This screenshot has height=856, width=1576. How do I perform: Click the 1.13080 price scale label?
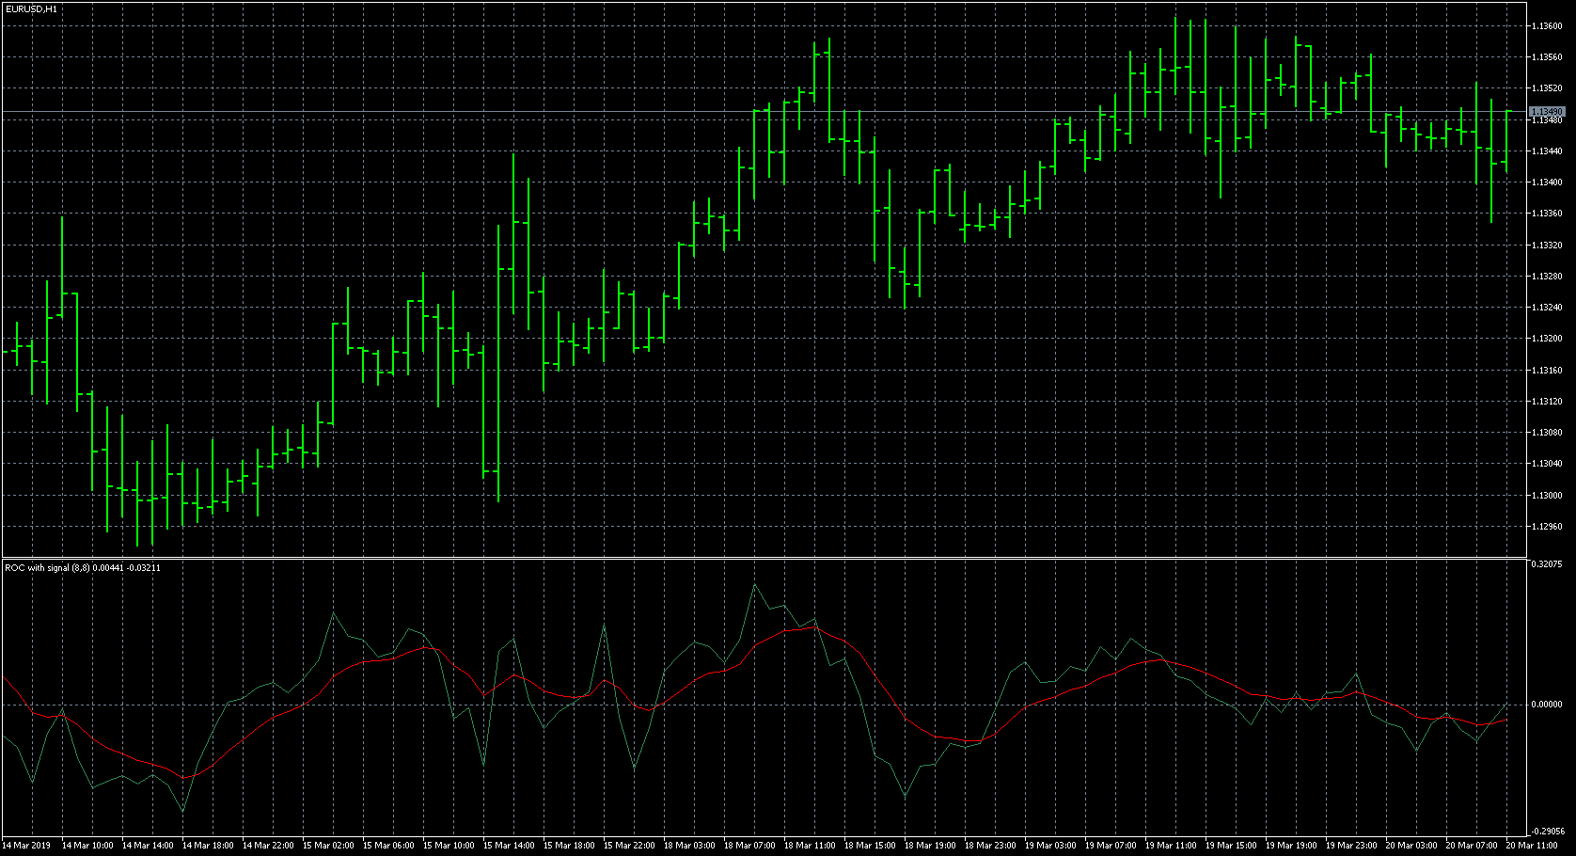pos(1547,433)
